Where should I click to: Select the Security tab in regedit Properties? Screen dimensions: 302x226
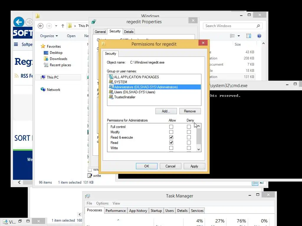115,31
